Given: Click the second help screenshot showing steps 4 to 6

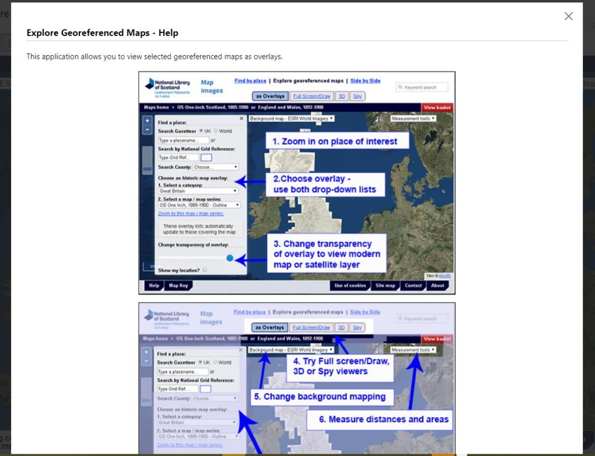Looking at the screenshot, I should click(x=297, y=378).
